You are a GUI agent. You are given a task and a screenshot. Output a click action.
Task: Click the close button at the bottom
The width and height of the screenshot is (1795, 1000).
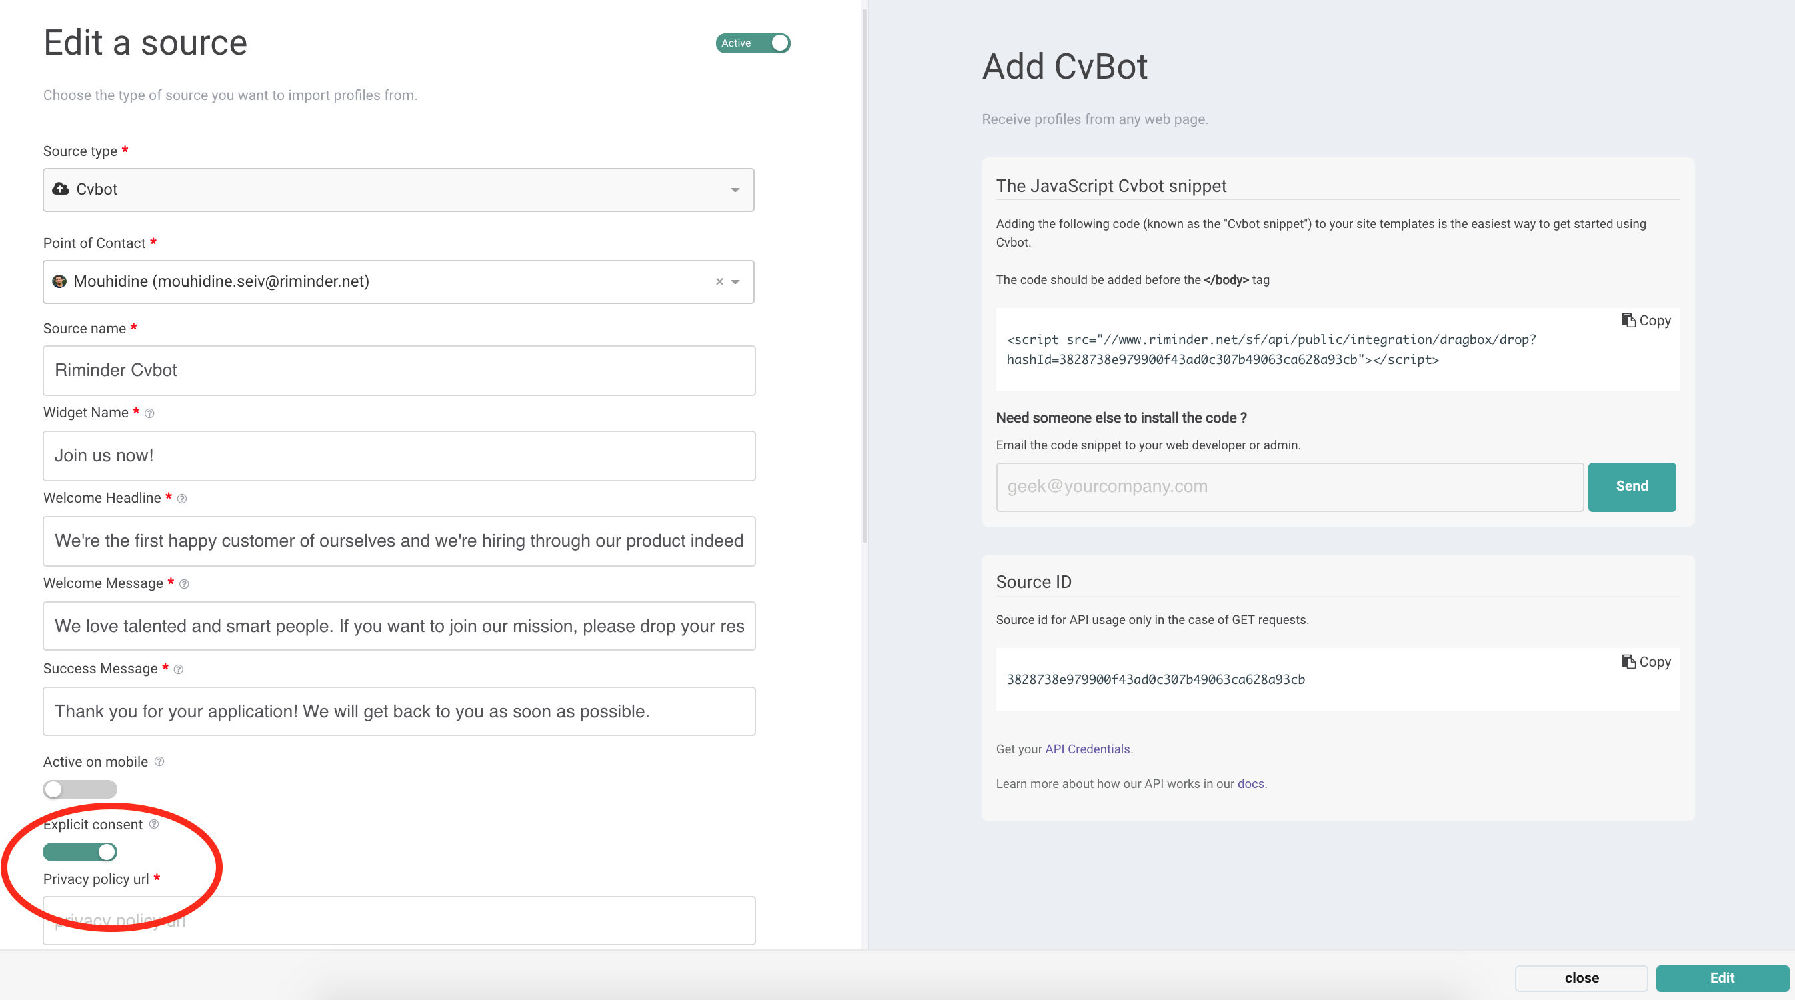tap(1581, 978)
